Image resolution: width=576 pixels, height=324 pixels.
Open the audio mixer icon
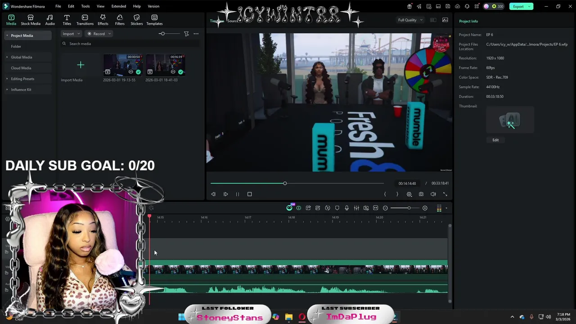356,208
